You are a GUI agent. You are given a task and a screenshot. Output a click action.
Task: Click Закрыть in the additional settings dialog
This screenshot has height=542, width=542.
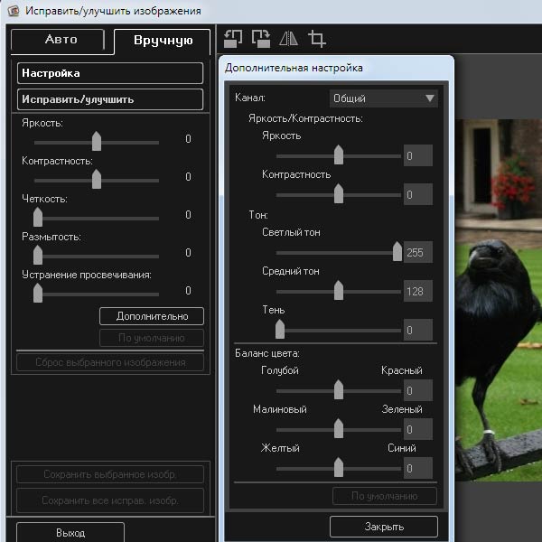384,527
